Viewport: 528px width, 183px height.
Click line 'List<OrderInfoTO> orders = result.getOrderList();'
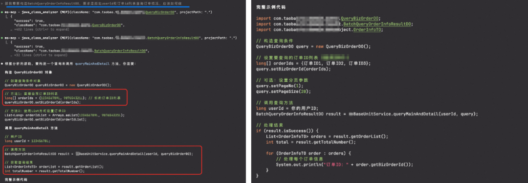click(x=327, y=137)
